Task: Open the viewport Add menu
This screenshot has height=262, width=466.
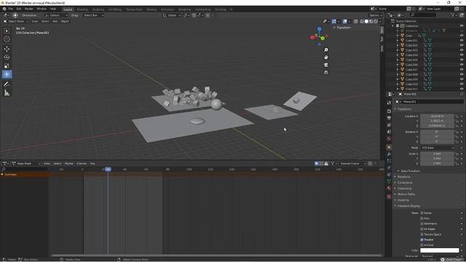Action: pyautogui.click(x=55, y=21)
